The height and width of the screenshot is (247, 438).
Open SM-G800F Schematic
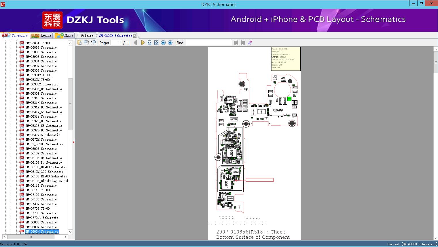(x=41, y=222)
